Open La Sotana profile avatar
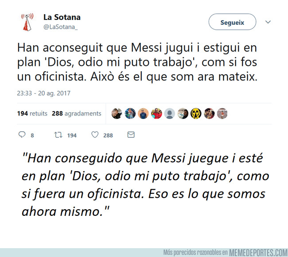Viewport: 288px width, 257px height. coord(27,22)
